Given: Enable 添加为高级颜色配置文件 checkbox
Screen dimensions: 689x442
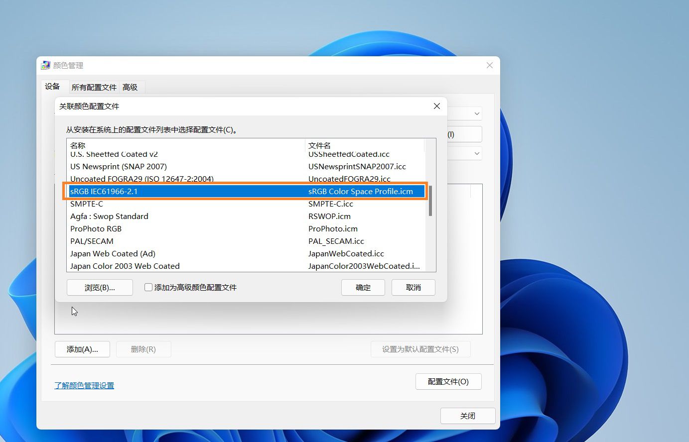Looking at the screenshot, I should click(148, 287).
